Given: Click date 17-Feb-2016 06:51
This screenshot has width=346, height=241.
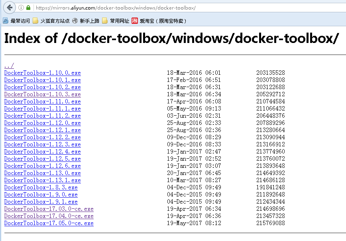Looking at the screenshot, I should tap(194, 80).
